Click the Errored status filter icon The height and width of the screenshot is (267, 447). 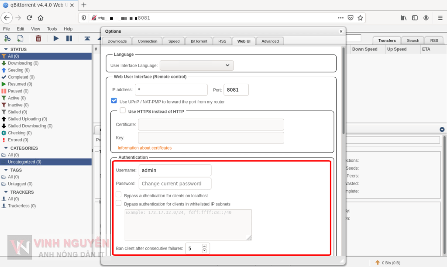(4, 140)
